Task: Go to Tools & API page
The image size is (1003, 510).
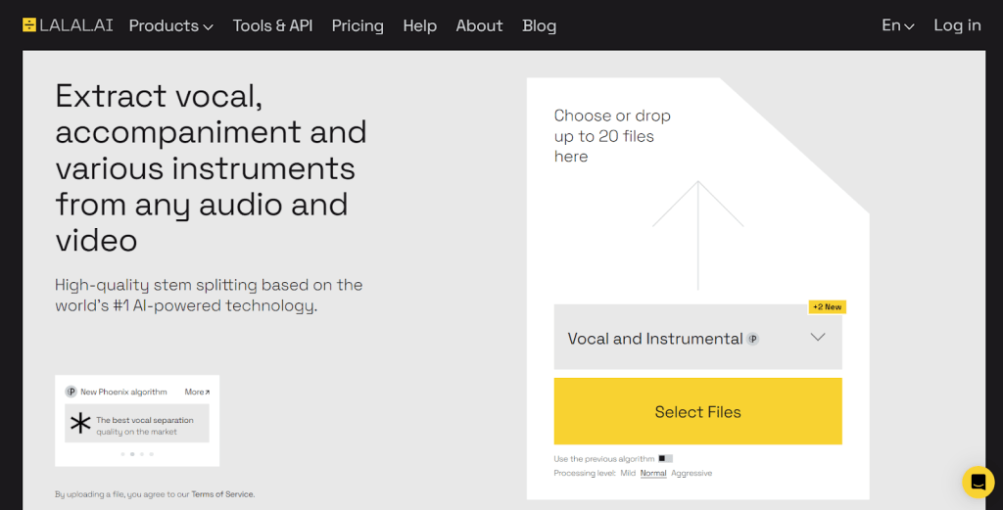Action: tap(272, 25)
